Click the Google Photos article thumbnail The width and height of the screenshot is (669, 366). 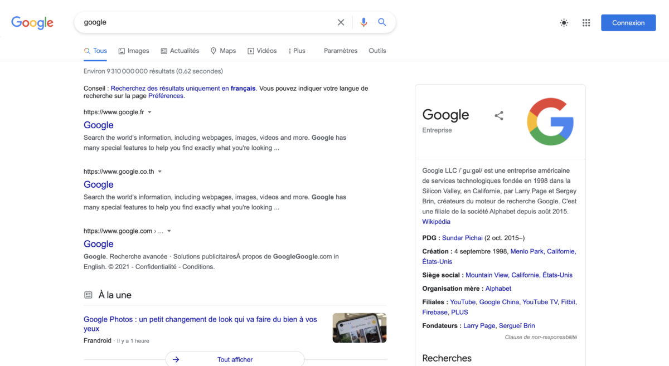pyautogui.click(x=360, y=328)
